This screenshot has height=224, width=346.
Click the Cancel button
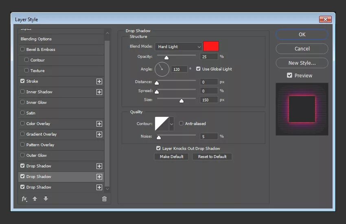pos(302,48)
